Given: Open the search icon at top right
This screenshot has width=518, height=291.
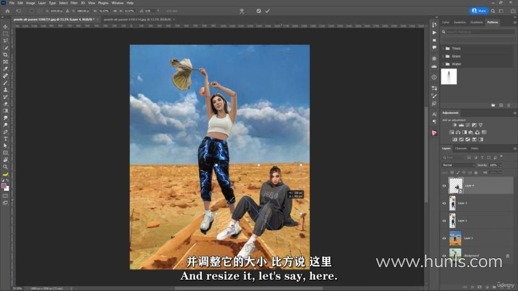Looking at the screenshot, I should point(493,11).
